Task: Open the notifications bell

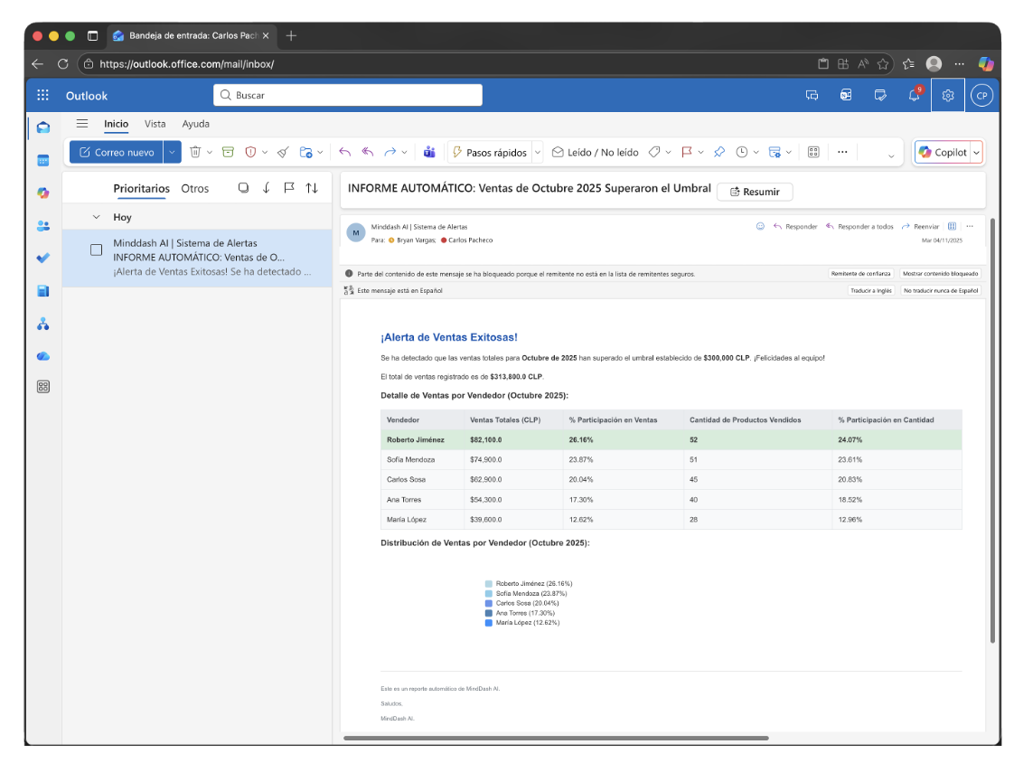Action: click(x=914, y=95)
